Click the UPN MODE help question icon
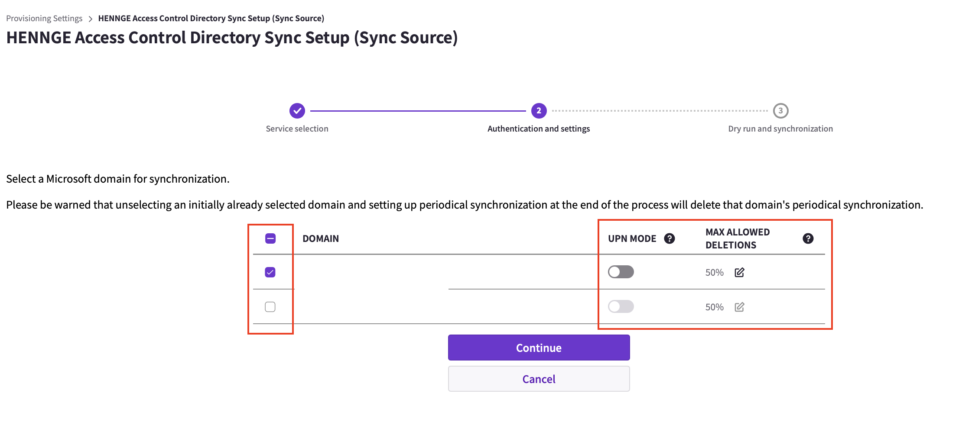 pos(669,238)
